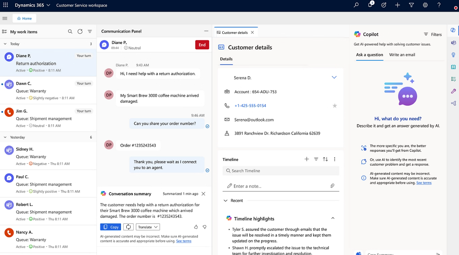The height and width of the screenshot is (255, 459).
Task: Minimize the Communication Panel
Action: point(206,31)
